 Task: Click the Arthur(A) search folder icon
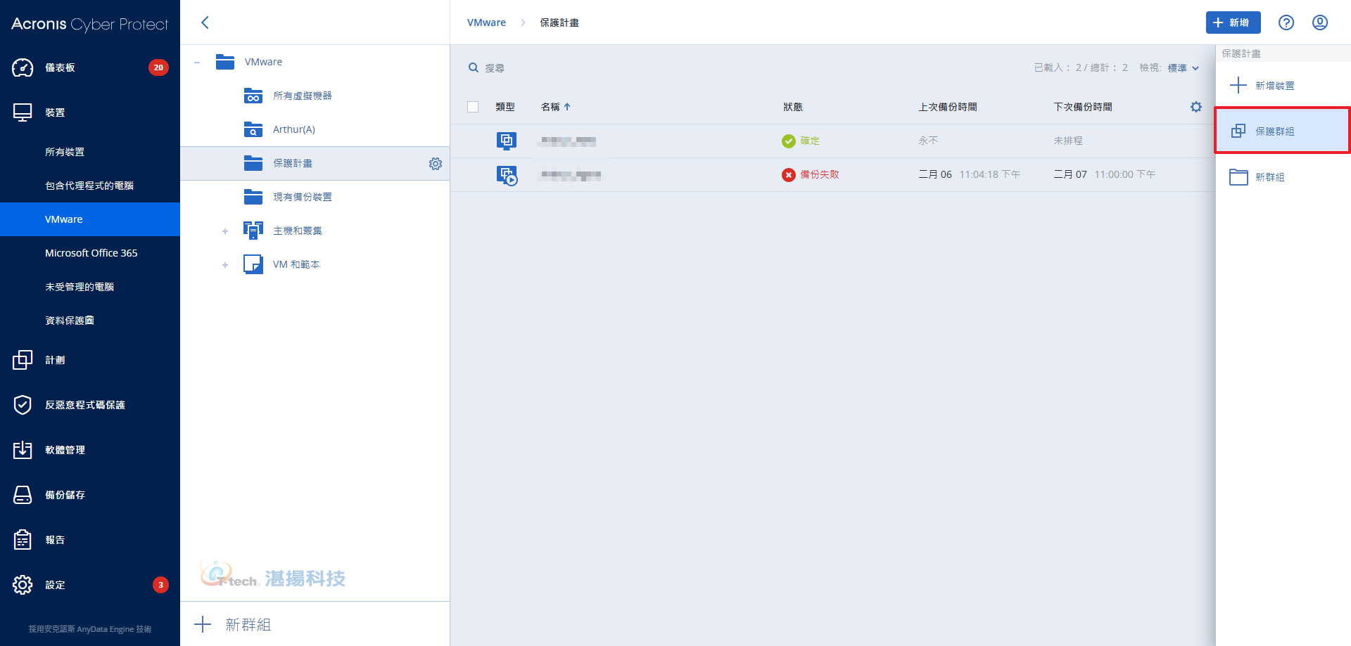click(253, 129)
